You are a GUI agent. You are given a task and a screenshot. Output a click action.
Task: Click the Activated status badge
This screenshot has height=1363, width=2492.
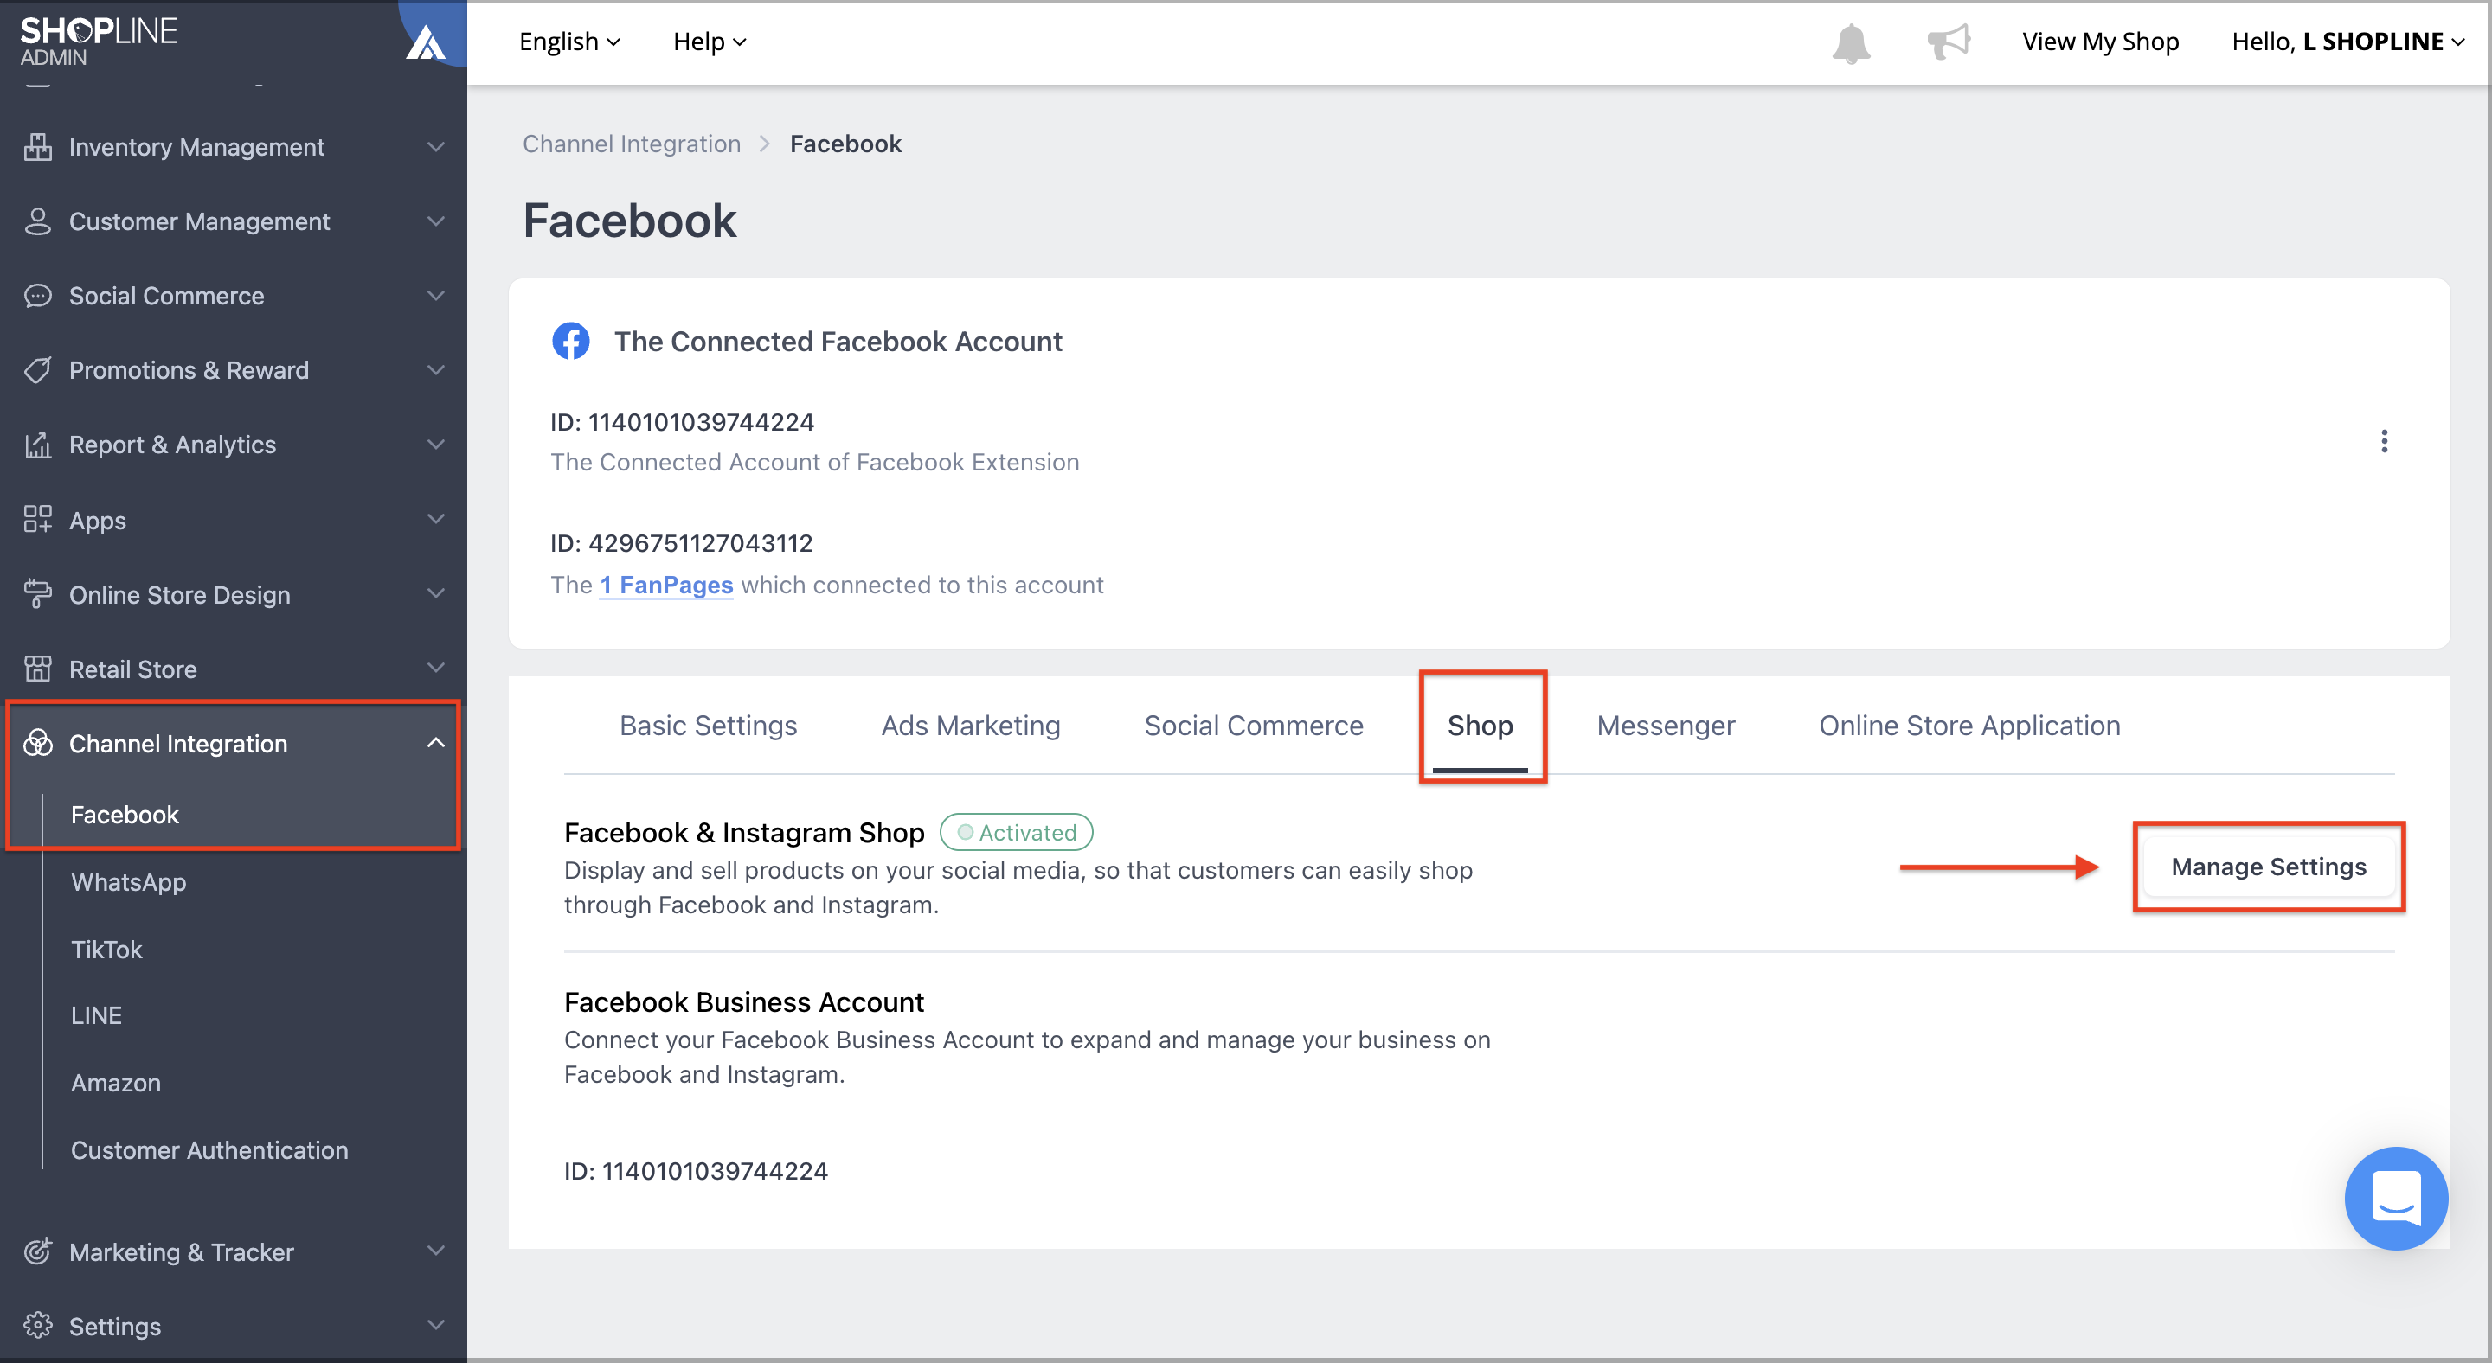(x=1016, y=832)
